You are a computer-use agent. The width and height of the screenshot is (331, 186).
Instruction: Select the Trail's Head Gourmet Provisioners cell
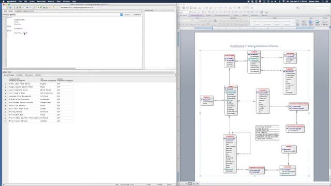(24, 118)
